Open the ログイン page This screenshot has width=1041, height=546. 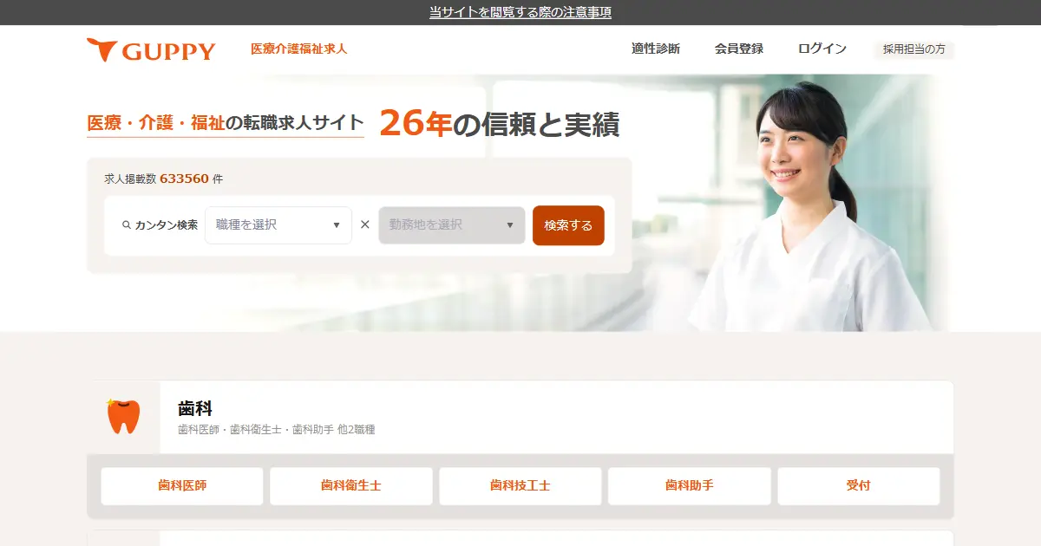point(822,49)
